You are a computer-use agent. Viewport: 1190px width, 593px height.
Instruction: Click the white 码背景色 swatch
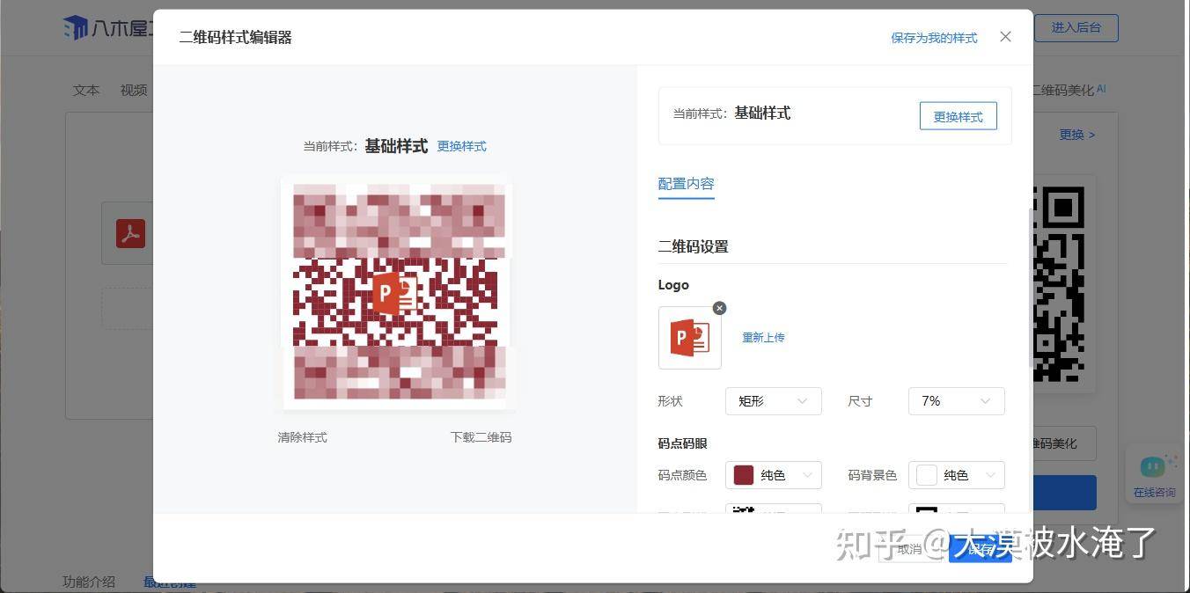[x=927, y=475]
